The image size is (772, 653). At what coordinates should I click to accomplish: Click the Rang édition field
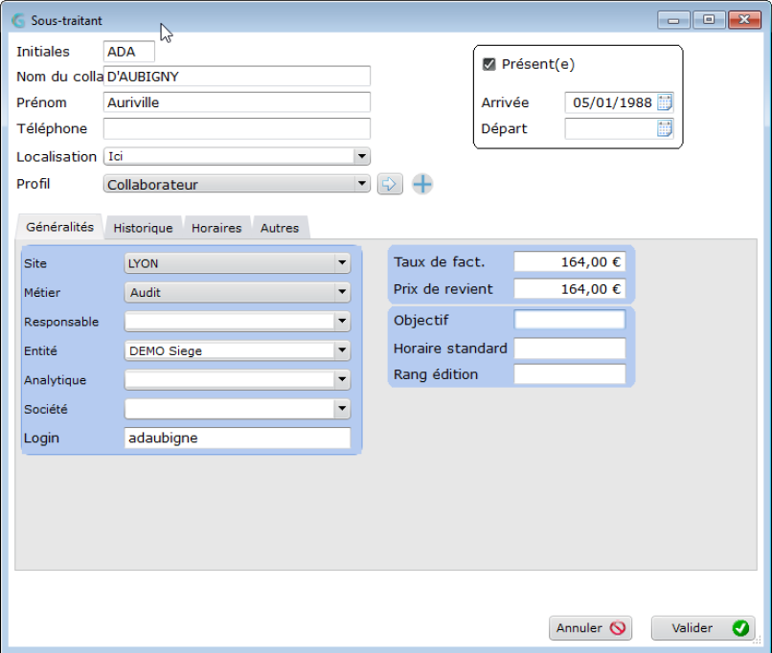[570, 374]
